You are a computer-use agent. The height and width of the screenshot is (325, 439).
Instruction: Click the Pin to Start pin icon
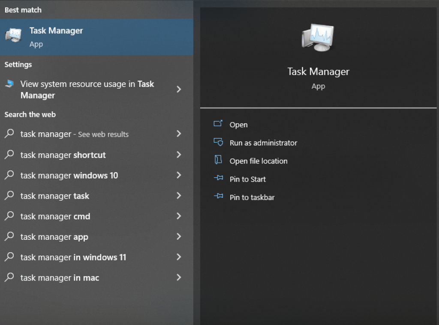tap(218, 178)
